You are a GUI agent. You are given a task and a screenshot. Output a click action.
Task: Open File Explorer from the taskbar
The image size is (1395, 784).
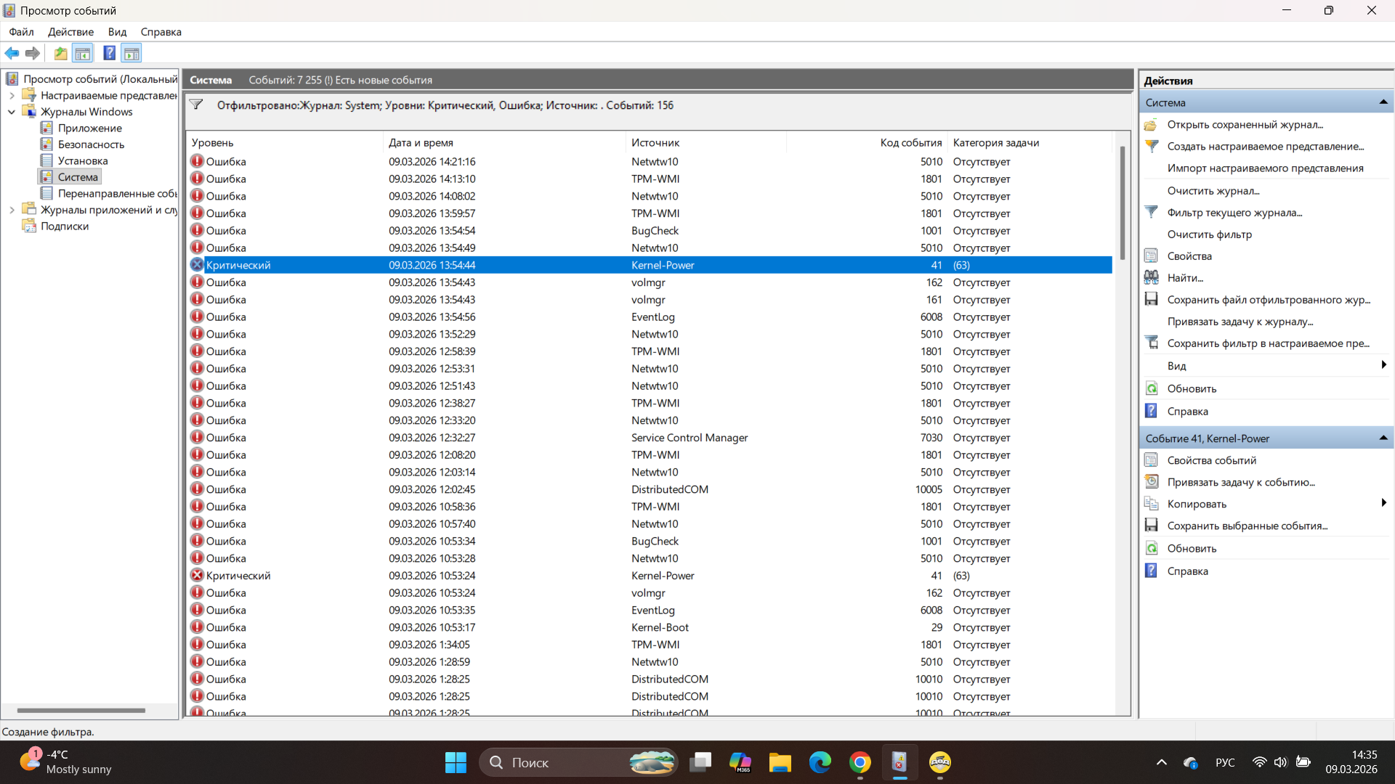[x=780, y=762]
